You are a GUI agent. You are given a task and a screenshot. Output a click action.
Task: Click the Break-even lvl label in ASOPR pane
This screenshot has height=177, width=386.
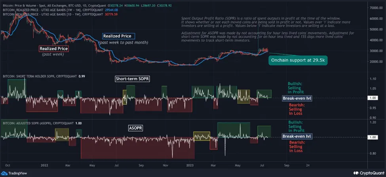(297, 136)
